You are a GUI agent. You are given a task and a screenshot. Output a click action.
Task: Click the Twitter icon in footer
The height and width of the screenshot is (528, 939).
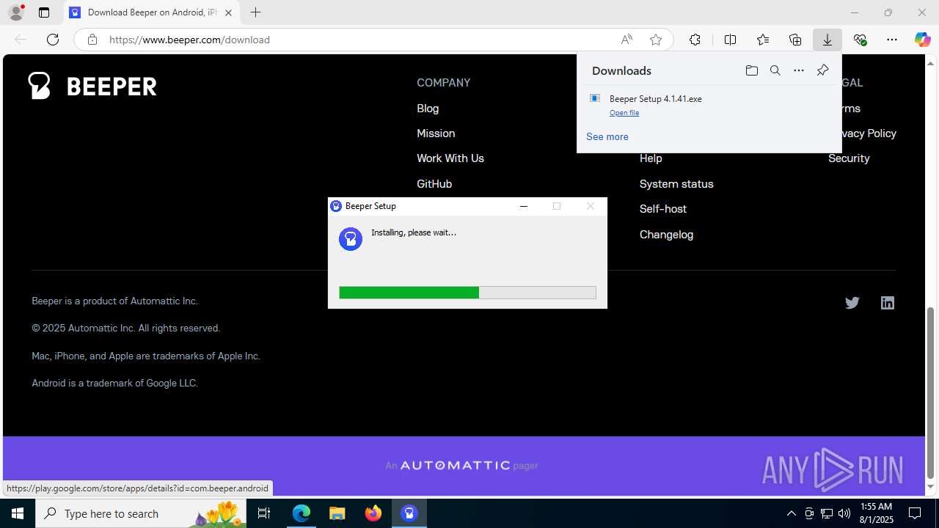pyautogui.click(x=852, y=303)
